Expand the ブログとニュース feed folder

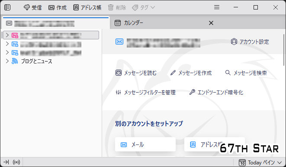(7, 61)
